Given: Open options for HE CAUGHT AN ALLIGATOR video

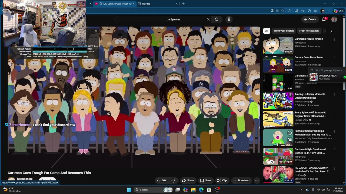Looking at the screenshot, I should point(334,168).
